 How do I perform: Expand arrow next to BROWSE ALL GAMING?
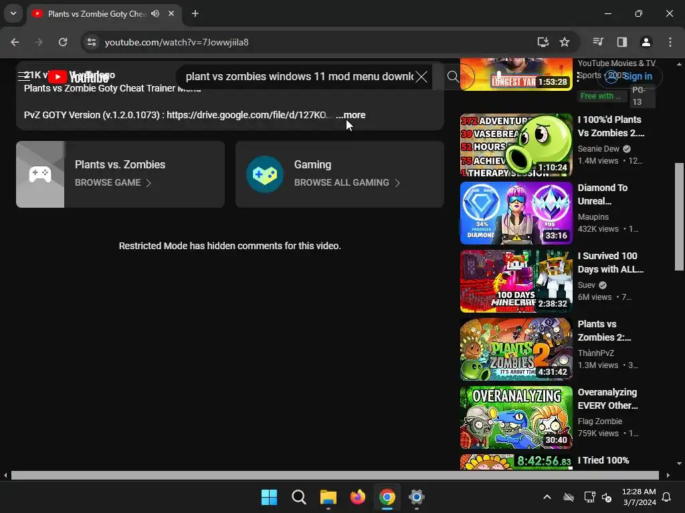[397, 183]
